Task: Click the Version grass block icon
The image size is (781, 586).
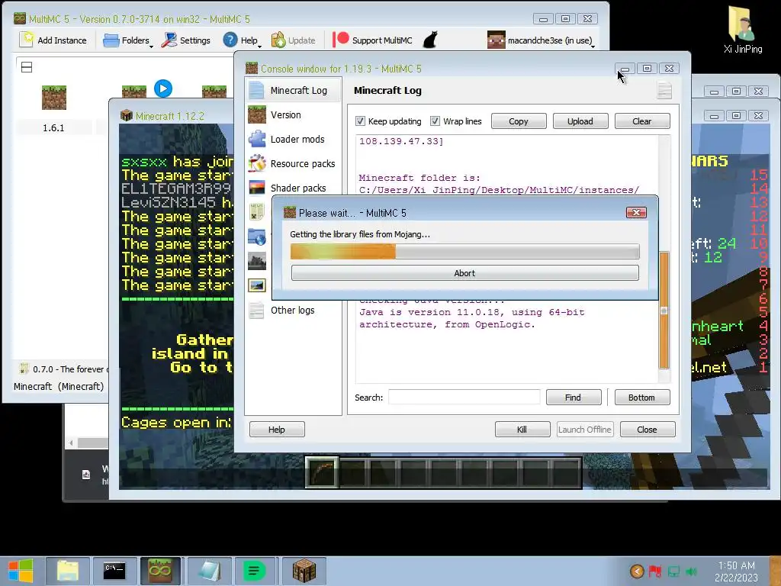Action: 257,114
